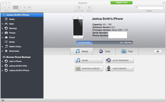Expand Joshua Smith's iPhone backup entry
Viewport: 166px width, 102px height.
[x=2, y=70]
